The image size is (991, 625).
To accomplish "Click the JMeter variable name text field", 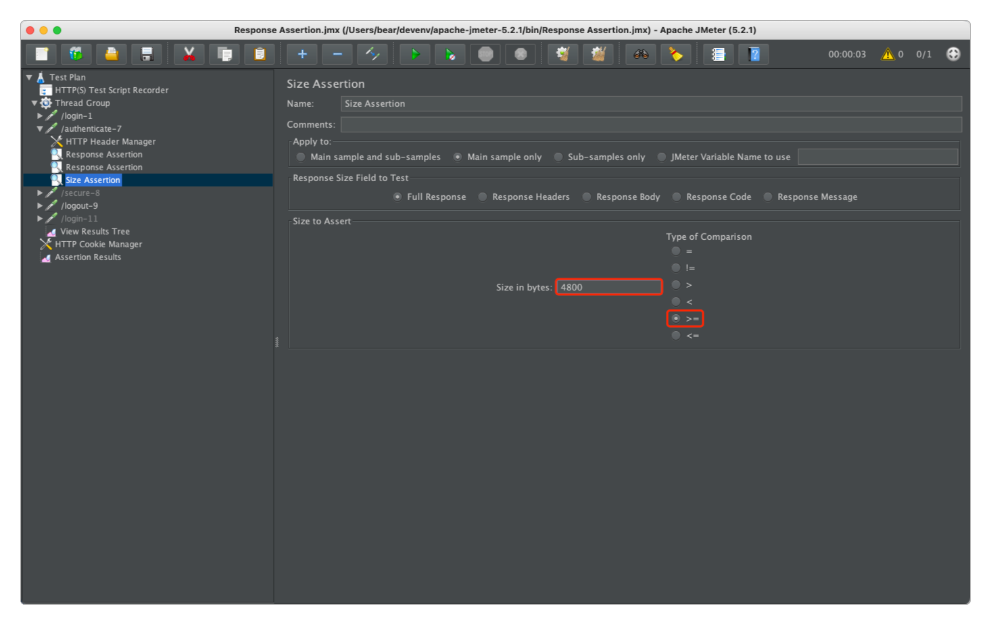I will coord(878,157).
